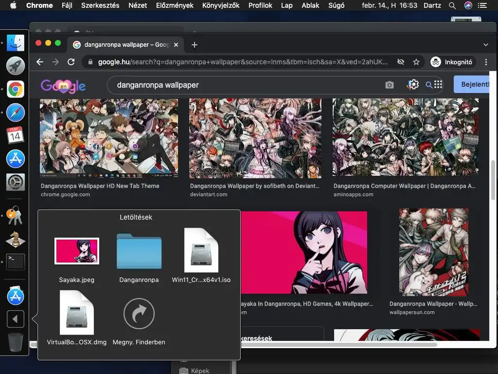Open the Apple menu
The width and height of the screenshot is (498, 374).
(13, 5)
